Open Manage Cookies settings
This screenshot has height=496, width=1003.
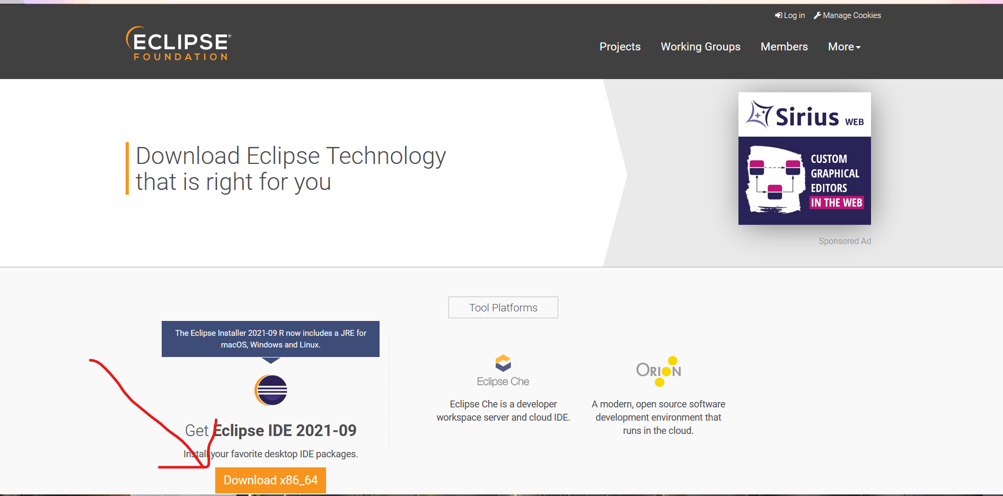tap(847, 15)
